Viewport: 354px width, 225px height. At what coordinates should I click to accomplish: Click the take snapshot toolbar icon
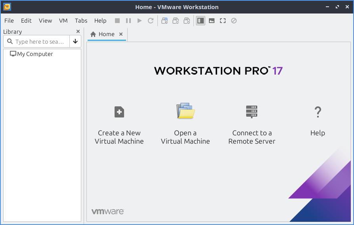click(165, 21)
